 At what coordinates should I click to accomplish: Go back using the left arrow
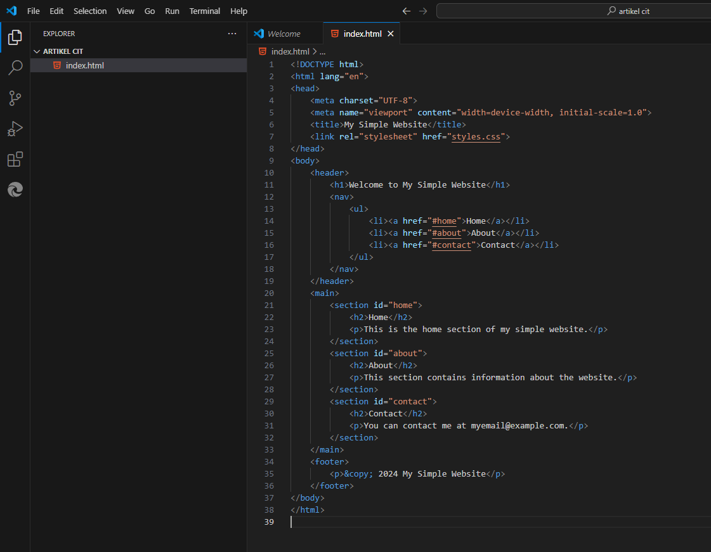[407, 11]
